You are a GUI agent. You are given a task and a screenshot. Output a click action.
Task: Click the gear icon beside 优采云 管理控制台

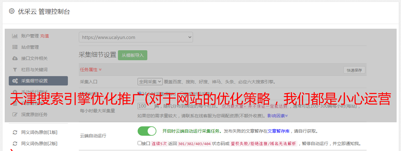pyautogui.click(x=12, y=11)
